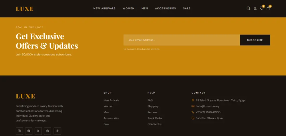Open Women footer shop link

pos(108,106)
